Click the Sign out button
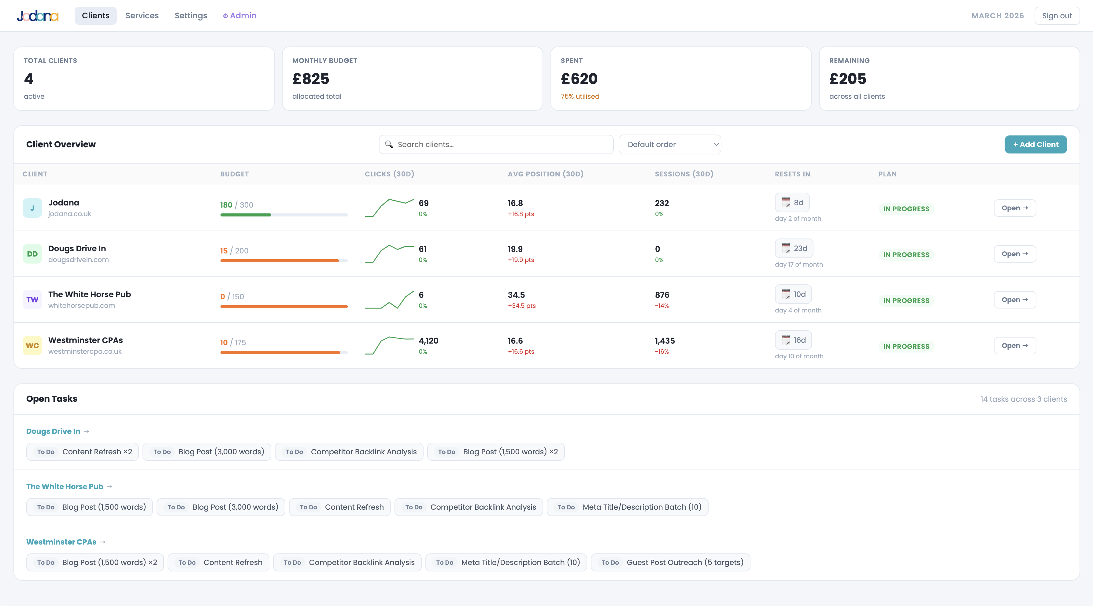The height and width of the screenshot is (606, 1093). click(1057, 15)
